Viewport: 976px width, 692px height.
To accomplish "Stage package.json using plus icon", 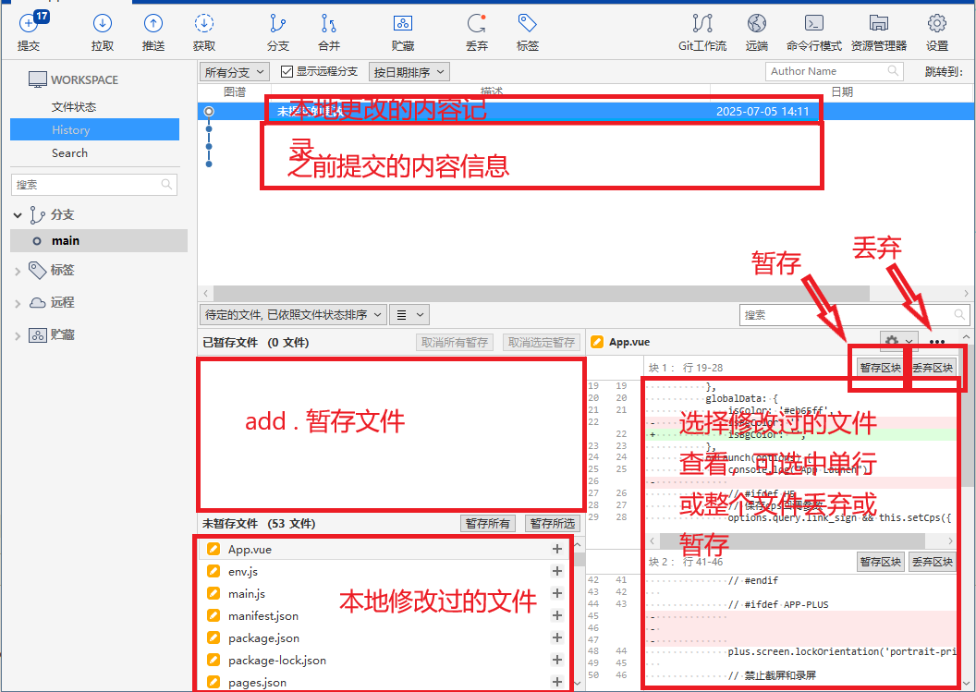I will 557,637.
